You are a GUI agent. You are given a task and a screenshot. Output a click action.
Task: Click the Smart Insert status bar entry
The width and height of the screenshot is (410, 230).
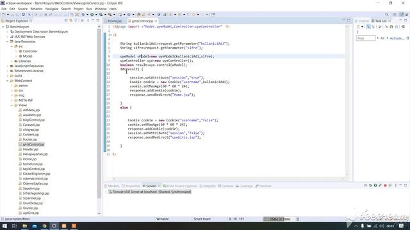point(202,219)
